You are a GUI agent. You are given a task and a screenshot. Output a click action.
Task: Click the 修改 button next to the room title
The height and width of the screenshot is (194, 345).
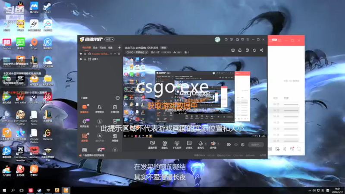[164, 48]
